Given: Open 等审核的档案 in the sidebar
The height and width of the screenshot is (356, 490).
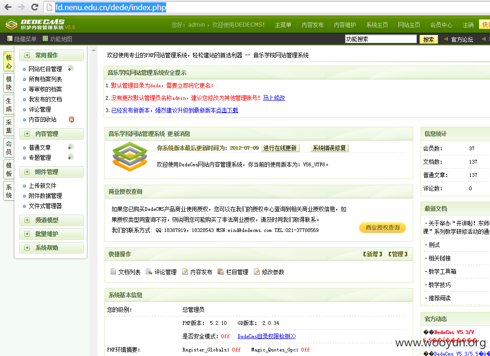Looking at the screenshot, I should (45, 89).
